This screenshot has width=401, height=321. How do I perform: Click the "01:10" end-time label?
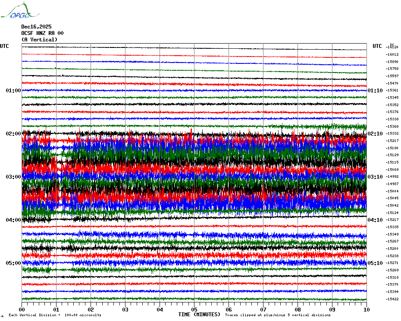pos(375,90)
